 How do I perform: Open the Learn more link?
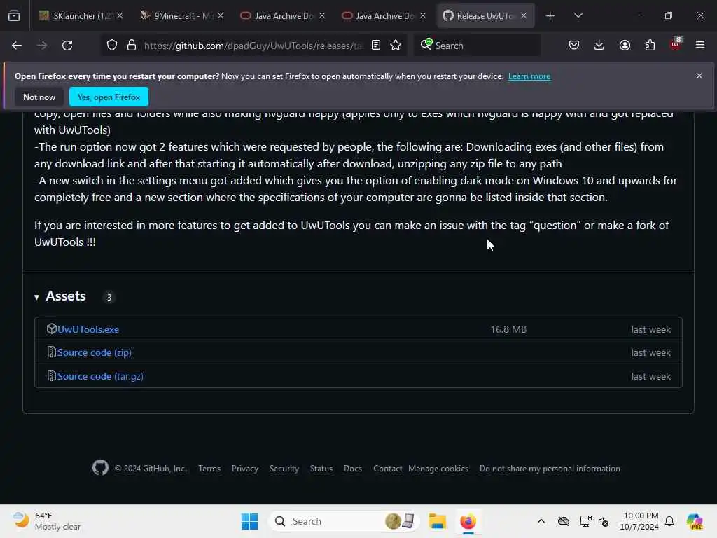click(529, 76)
